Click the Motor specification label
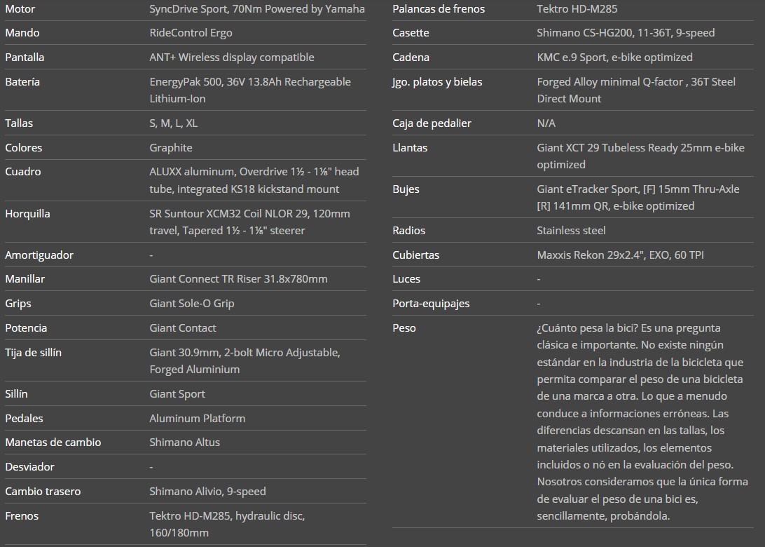The width and height of the screenshot is (765, 547). 20,9
